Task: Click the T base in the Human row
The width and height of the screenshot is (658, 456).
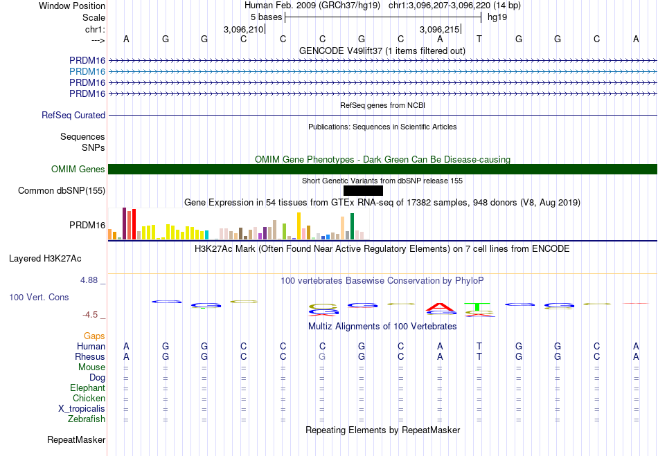Action: coord(479,346)
